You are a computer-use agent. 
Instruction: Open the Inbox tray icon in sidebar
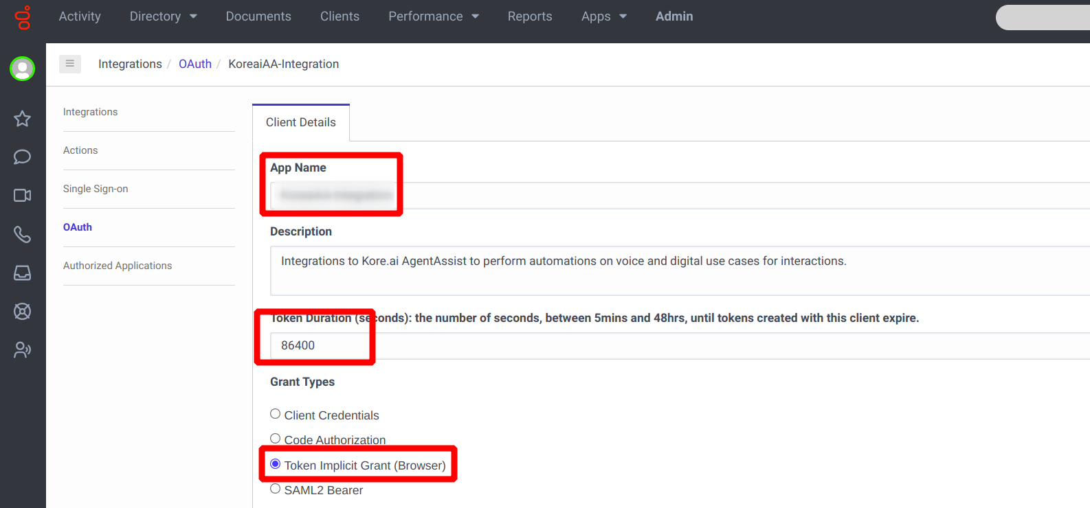coord(22,273)
